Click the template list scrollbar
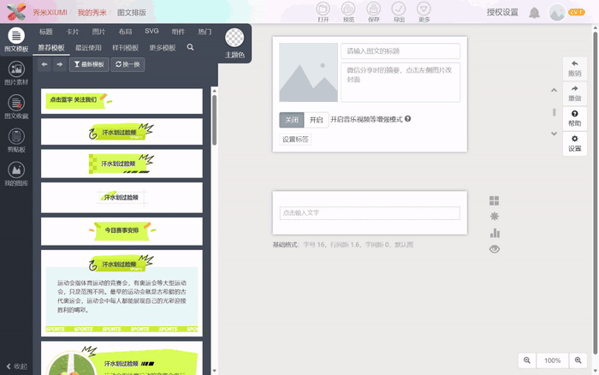The image size is (599, 375). click(x=214, y=120)
